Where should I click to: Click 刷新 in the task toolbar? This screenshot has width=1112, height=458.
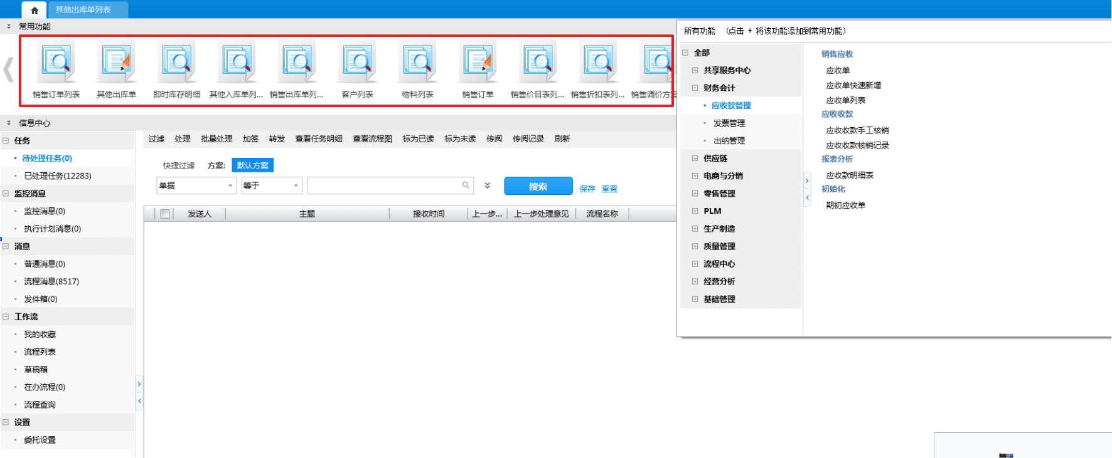pos(562,138)
